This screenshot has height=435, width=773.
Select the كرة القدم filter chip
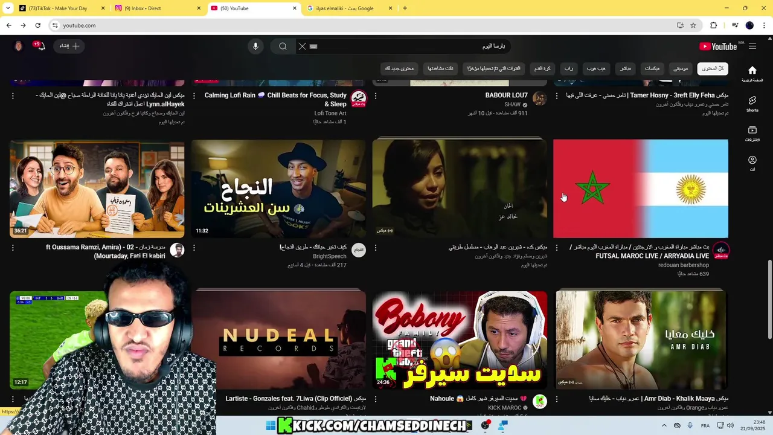(542, 68)
